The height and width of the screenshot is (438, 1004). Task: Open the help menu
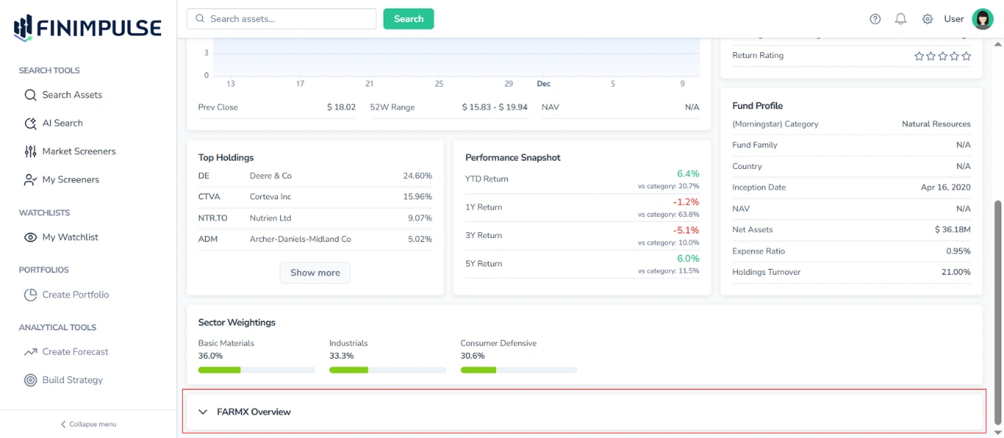click(875, 18)
